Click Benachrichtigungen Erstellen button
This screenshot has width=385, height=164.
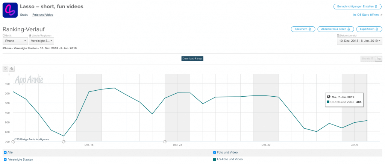358,7
